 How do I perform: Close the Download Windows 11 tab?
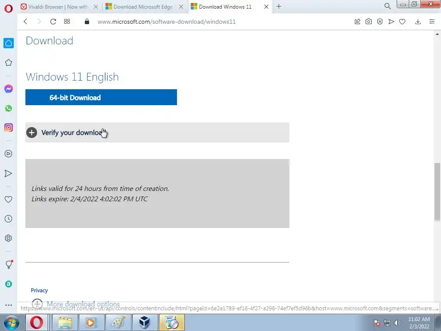(266, 7)
